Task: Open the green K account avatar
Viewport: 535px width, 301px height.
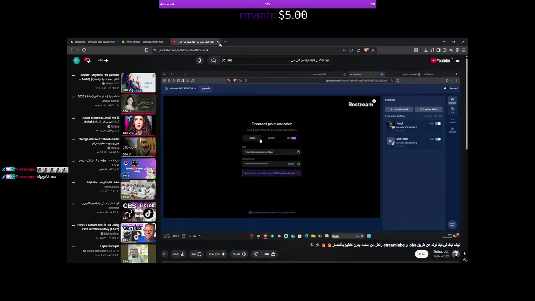Action: [76, 60]
